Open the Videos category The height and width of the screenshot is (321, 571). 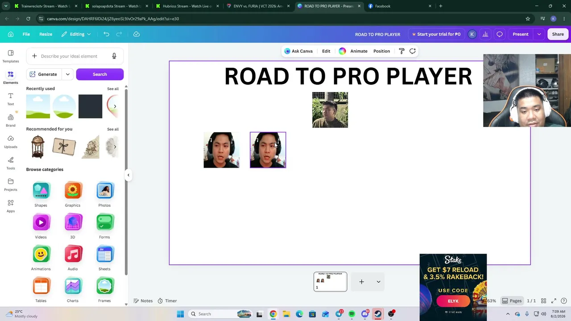click(41, 226)
